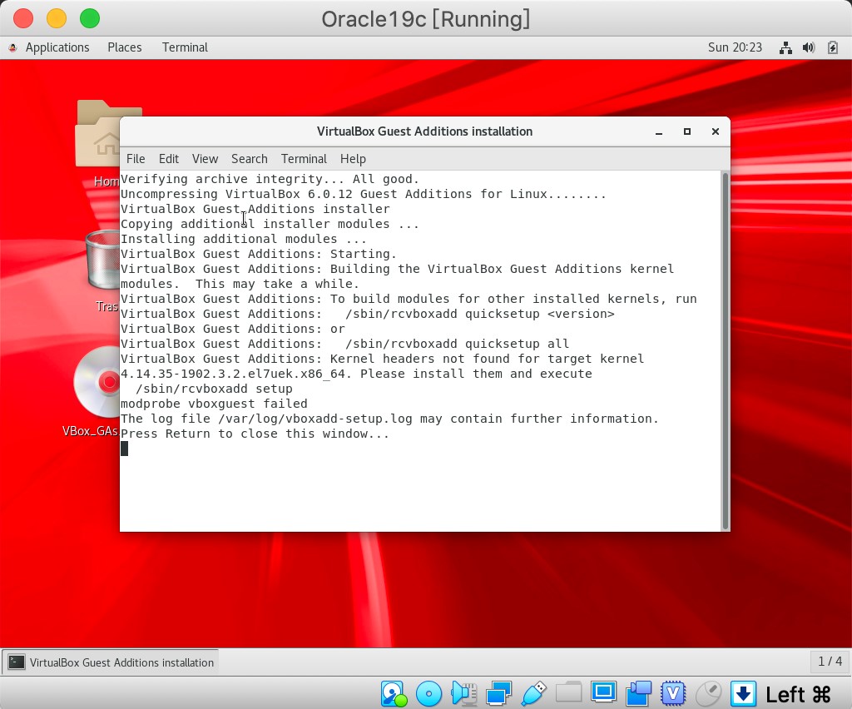
Task: Click the Oracle Linux logo beside Applications
Action: pos(12,47)
